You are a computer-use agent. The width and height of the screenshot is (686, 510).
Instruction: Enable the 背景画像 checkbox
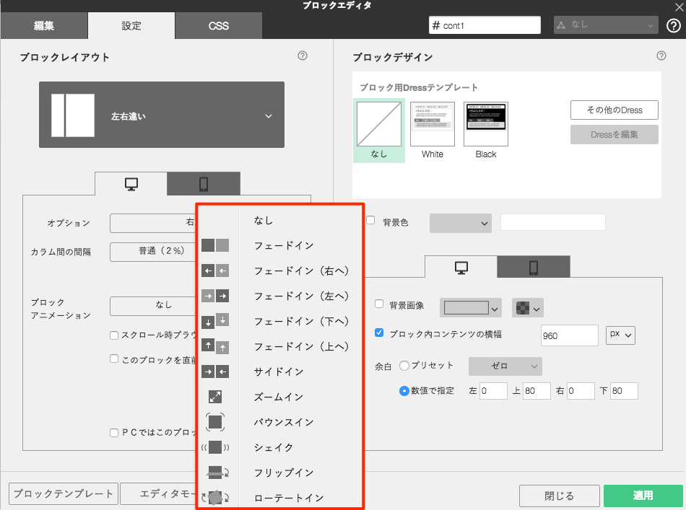[x=379, y=304]
